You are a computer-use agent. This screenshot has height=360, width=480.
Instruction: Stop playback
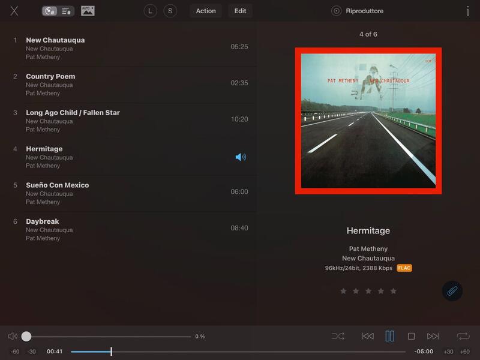coord(411,337)
